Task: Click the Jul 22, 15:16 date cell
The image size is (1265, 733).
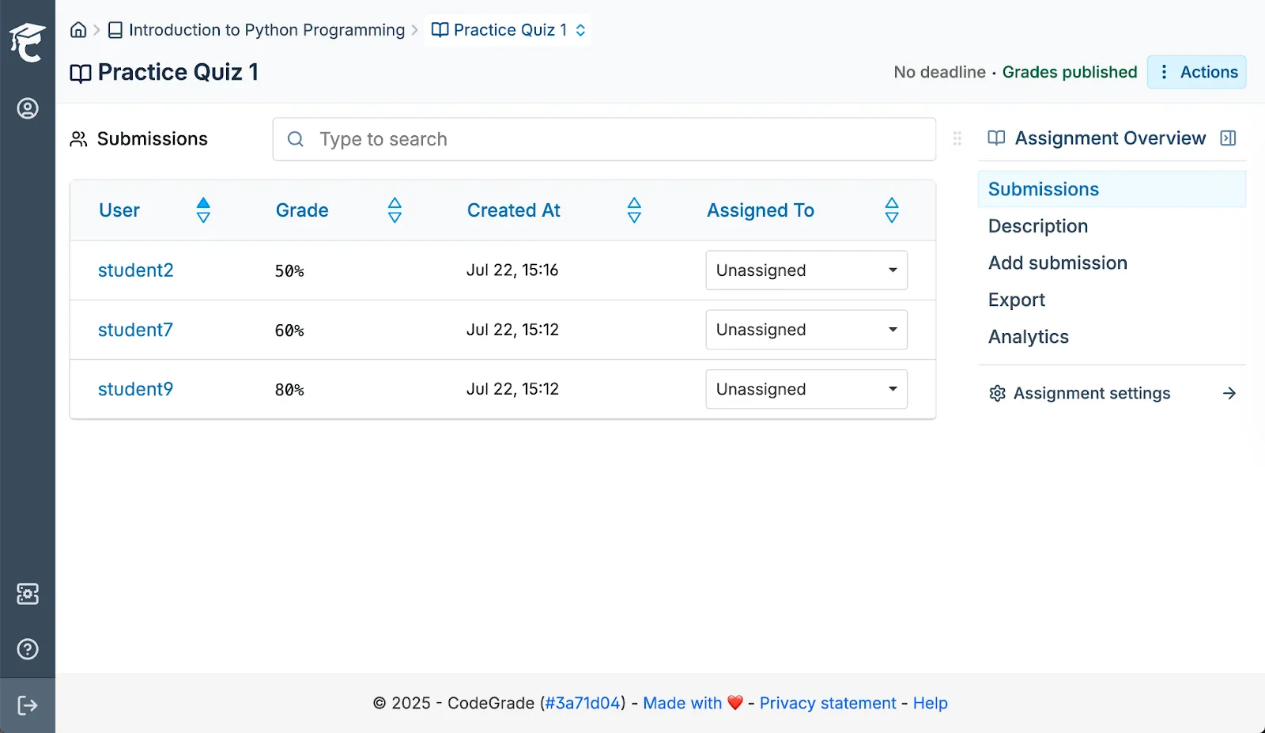Action: (x=512, y=270)
